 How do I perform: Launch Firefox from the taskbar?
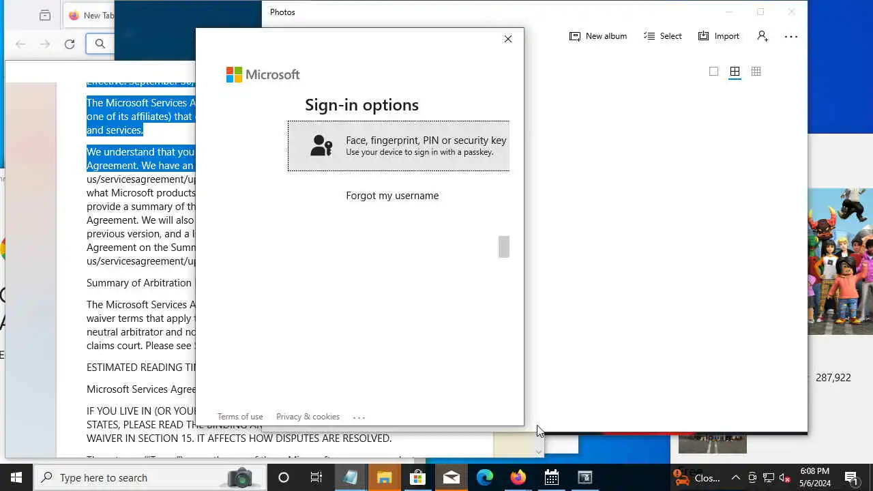pos(518,477)
